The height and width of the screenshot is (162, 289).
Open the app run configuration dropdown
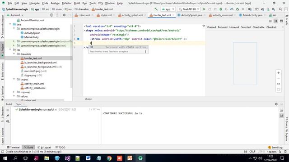168,9
